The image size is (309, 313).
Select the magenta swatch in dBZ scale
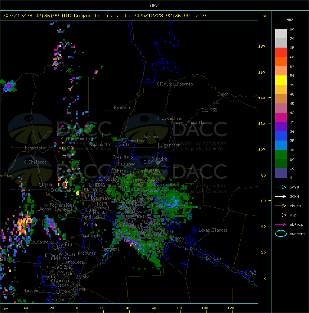pos(281,117)
